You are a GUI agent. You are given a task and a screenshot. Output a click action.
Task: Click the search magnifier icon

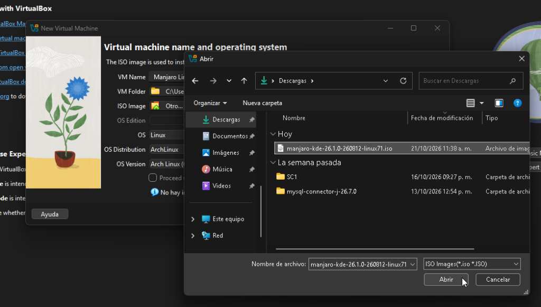coord(512,81)
